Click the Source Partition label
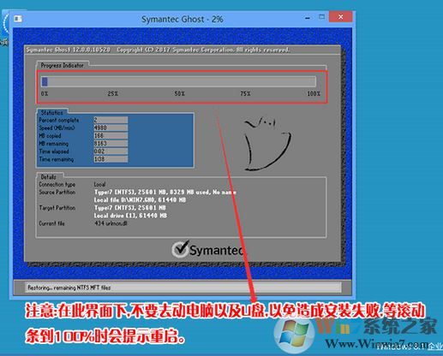443x356 pixels. point(57,193)
